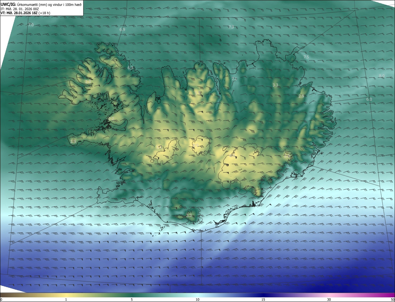Click the "0" tick label on the color scale
Image resolution: width=395 pixels, height=302 pixels.
click(1, 300)
